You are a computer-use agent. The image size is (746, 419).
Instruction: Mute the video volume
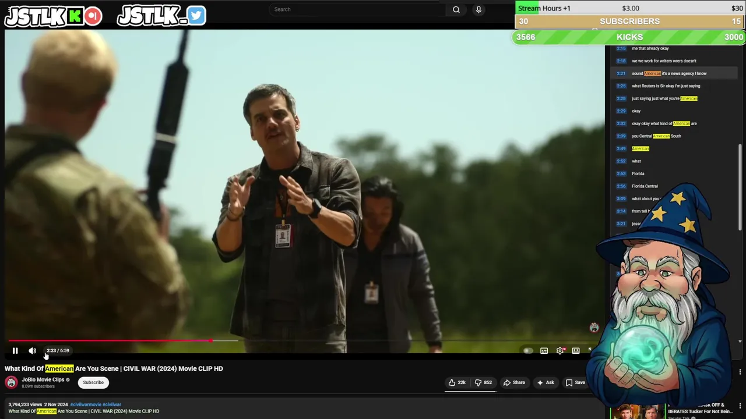tap(33, 351)
